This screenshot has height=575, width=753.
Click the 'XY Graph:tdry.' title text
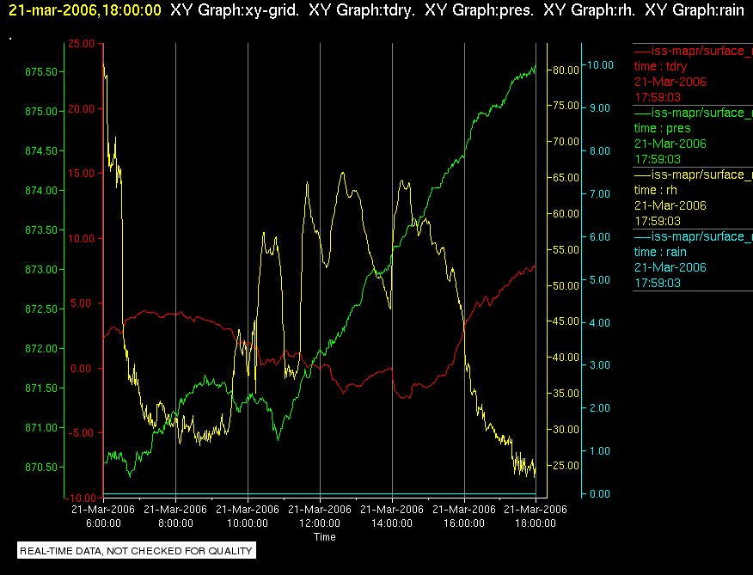pos(362,10)
